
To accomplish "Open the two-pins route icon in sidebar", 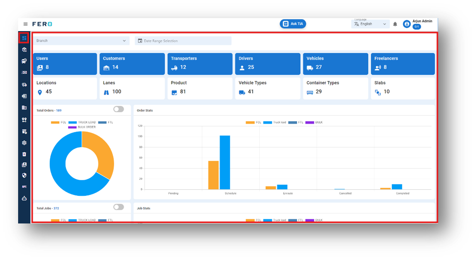I will pos(24,120).
